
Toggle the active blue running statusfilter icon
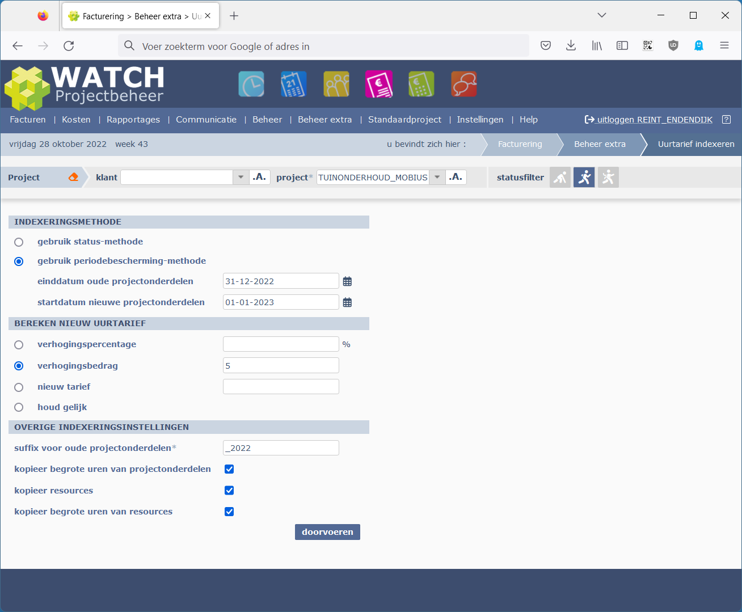(x=584, y=178)
